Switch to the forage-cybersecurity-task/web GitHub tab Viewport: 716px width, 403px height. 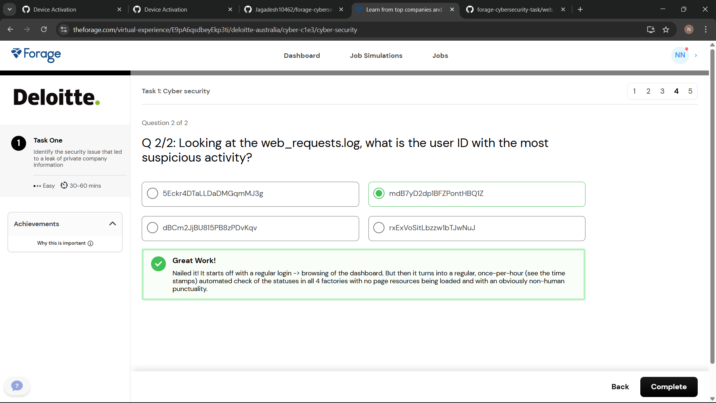click(515, 10)
